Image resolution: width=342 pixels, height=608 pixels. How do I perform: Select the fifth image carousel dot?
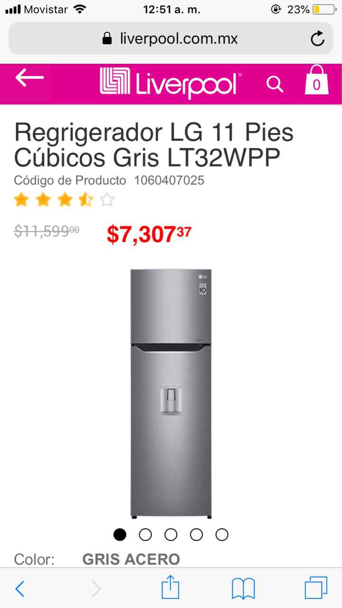pos(222,534)
